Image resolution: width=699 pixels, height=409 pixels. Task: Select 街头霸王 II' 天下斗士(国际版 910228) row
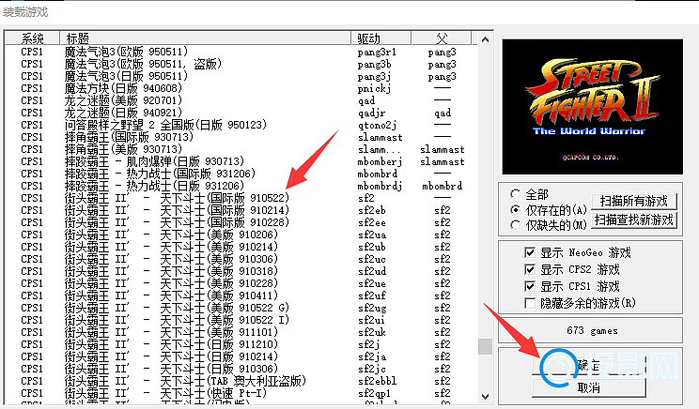coord(241,222)
